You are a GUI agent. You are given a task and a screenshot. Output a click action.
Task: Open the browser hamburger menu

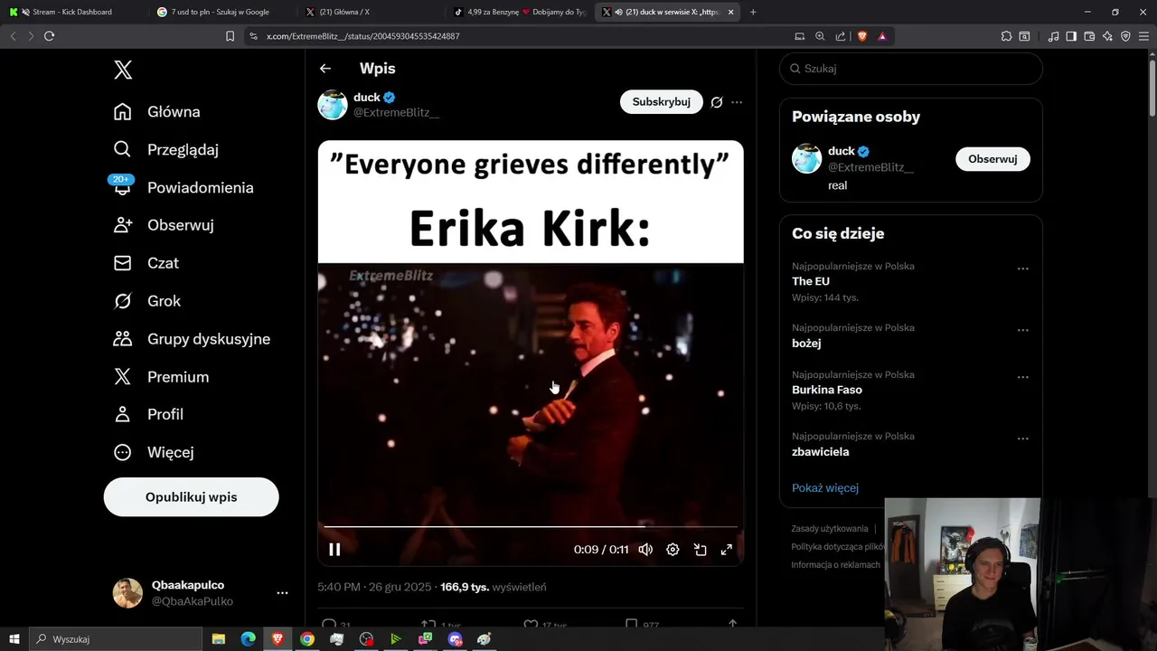(1143, 36)
